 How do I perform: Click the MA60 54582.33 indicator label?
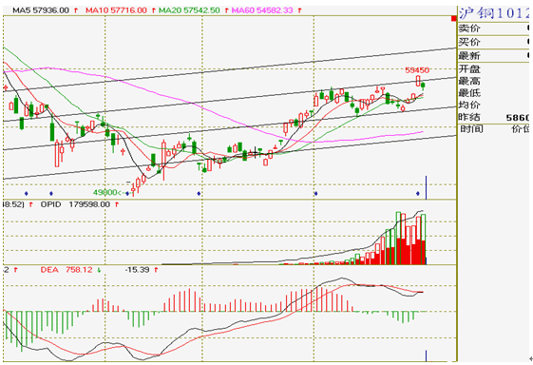[262, 10]
